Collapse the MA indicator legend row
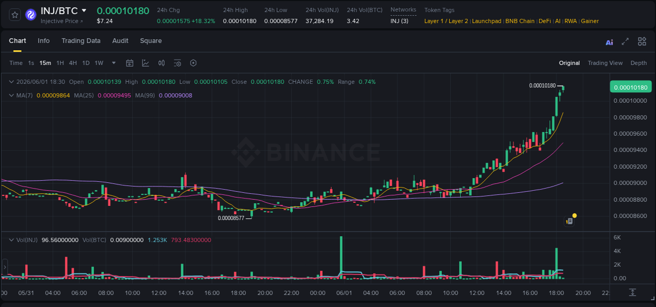656x307 pixels. [11, 95]
